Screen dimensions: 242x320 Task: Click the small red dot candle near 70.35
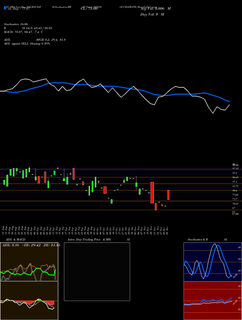[162, 205]
